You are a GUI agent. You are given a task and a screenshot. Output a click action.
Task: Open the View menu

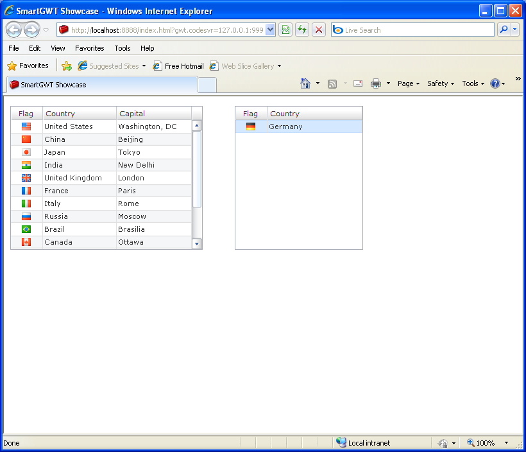(58, 48)
